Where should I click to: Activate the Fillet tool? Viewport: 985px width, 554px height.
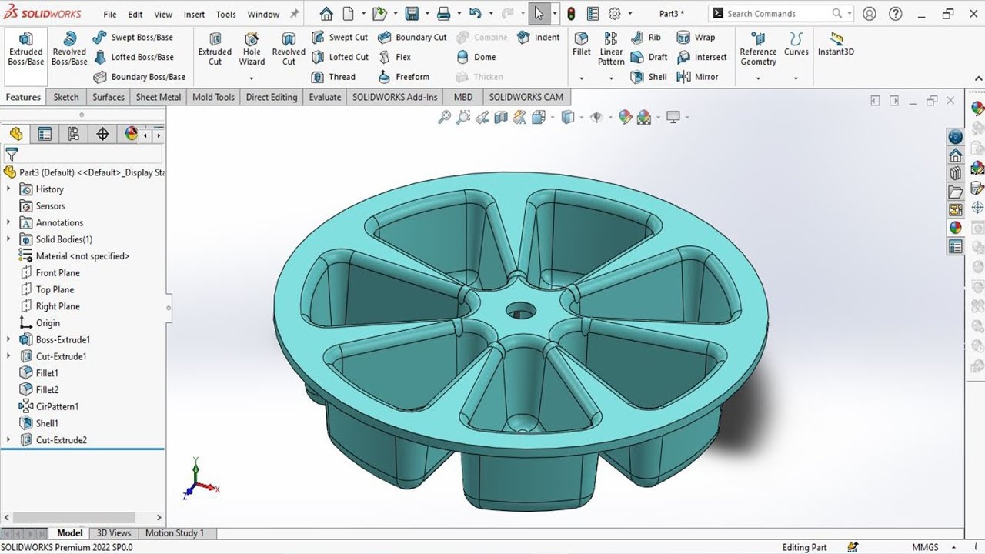pos(582,45)
